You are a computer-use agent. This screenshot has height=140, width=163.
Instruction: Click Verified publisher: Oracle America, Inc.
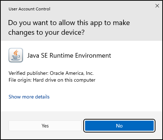[x=51, y=73]
